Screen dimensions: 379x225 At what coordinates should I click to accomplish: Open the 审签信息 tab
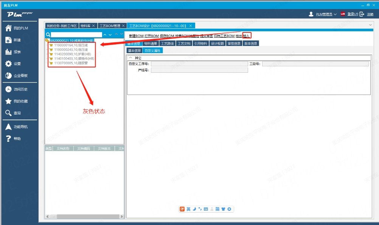234,43
